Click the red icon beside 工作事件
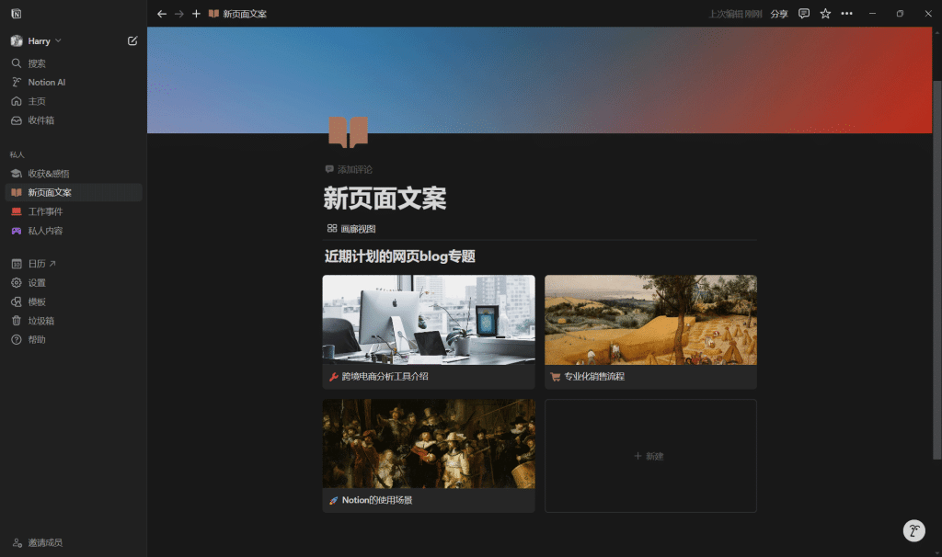This screenshot has width=942, height=557. coord(17,211)
